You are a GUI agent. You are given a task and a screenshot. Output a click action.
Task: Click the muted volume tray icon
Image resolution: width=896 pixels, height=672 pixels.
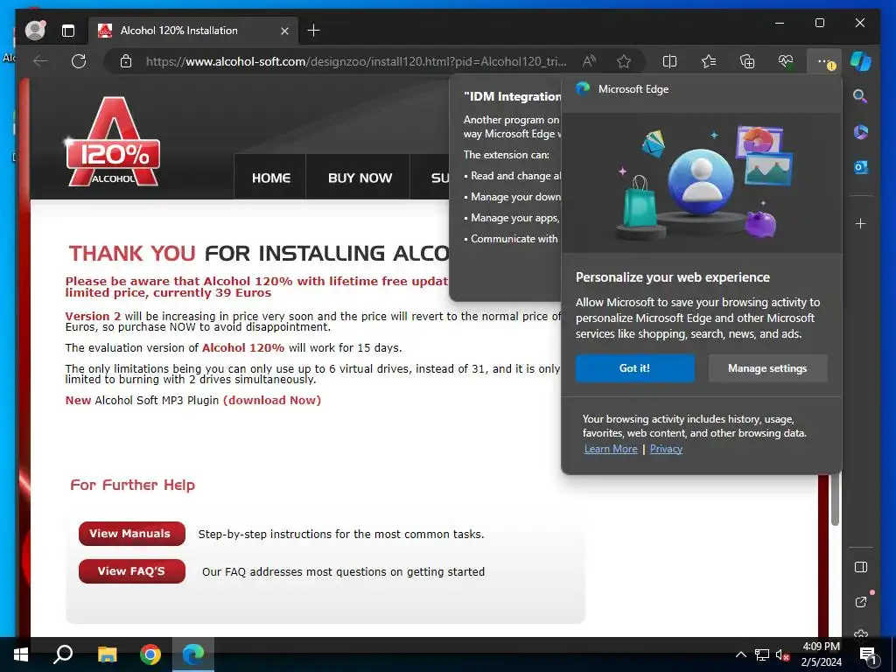pos(781,654)
